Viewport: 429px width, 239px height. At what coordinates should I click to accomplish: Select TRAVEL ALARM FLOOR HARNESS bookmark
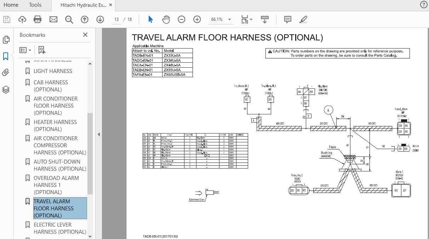(60, 208)
